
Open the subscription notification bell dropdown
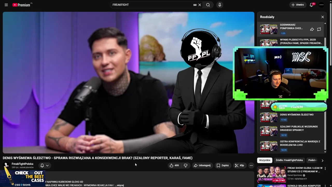45,165
